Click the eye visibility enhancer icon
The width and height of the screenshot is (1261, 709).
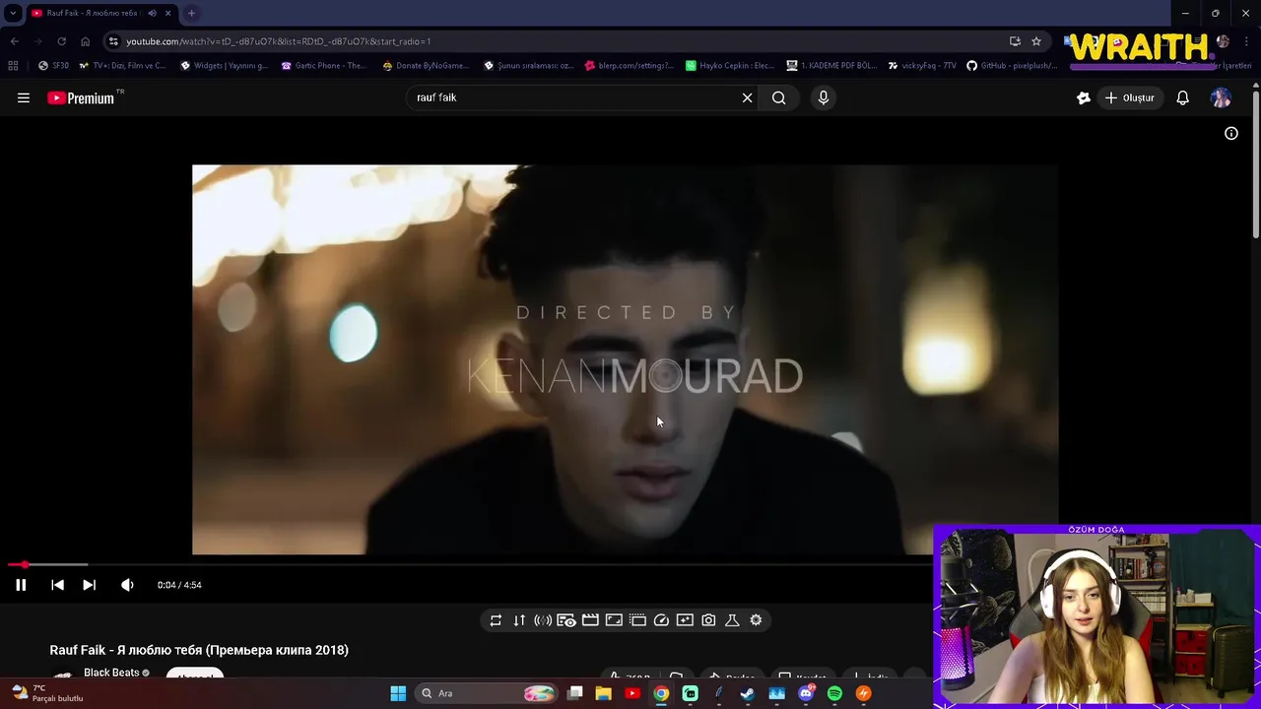coord(566,620)
